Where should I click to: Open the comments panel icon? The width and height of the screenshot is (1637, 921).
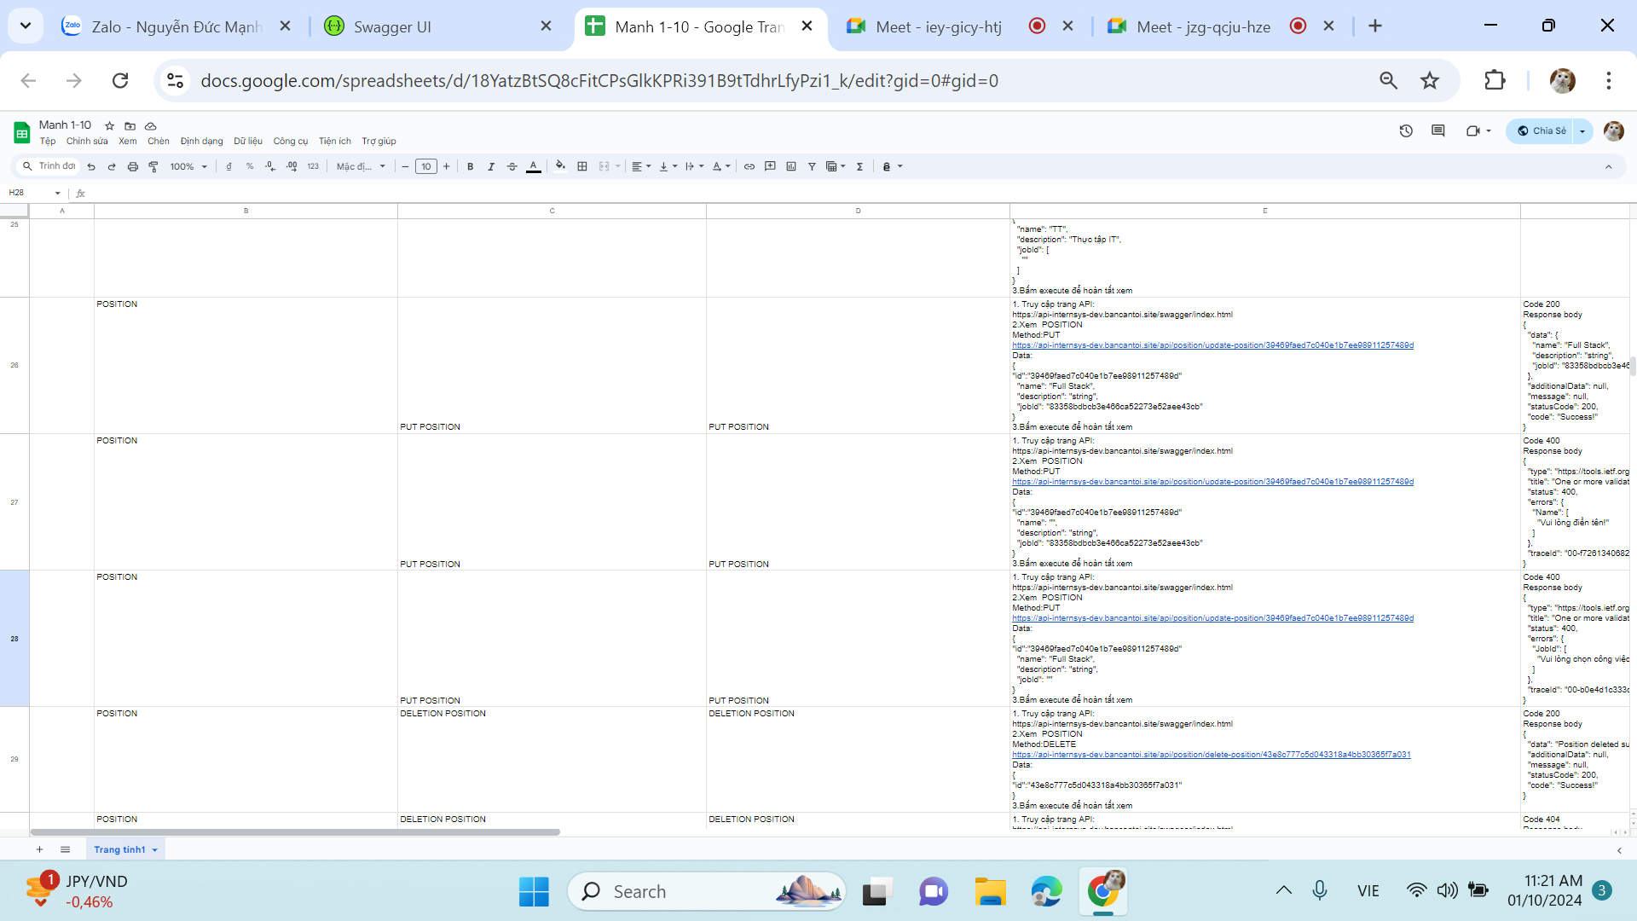point(1438,130)
